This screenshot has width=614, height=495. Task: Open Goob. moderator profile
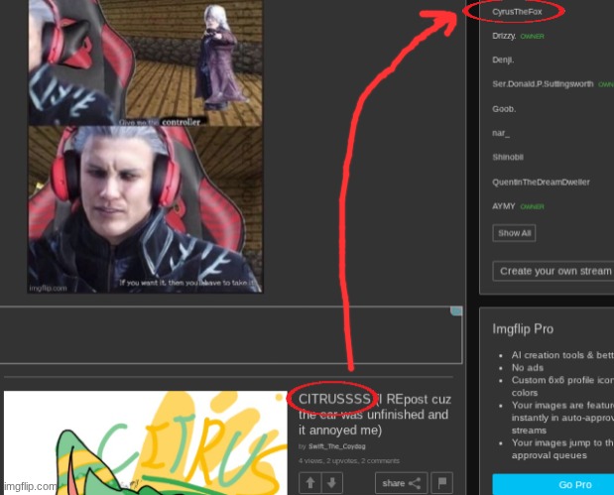[504, 109]
